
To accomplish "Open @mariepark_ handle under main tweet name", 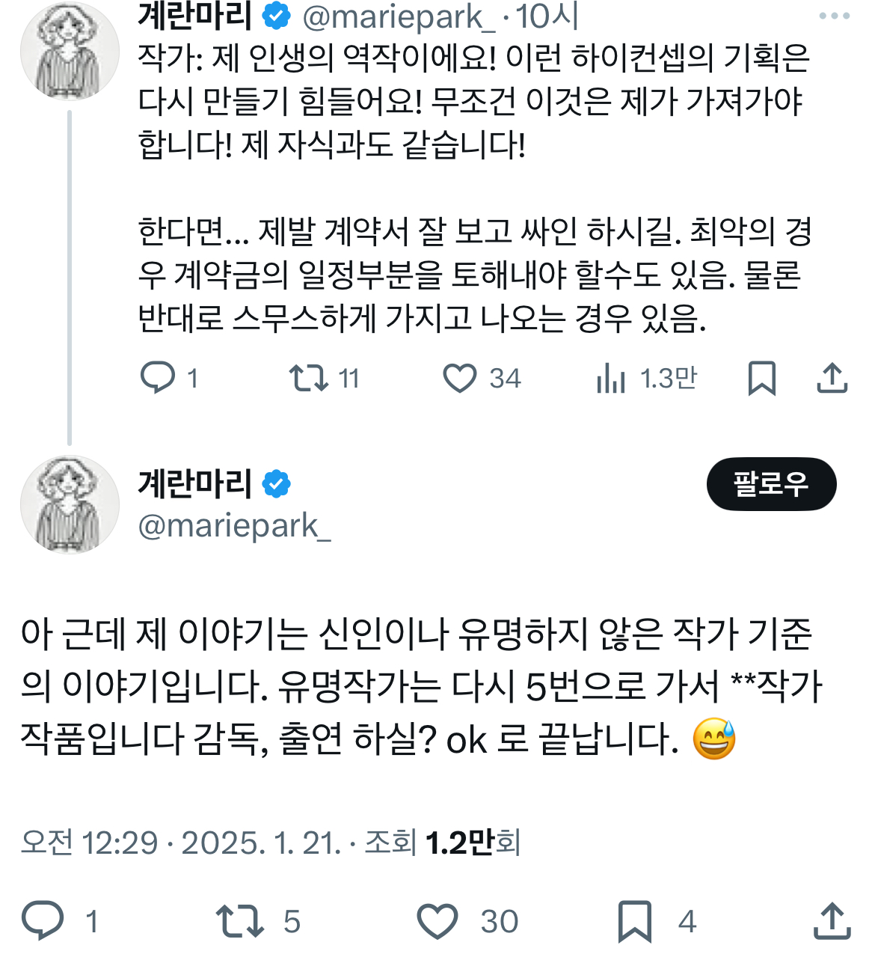I will coord(234,526).
